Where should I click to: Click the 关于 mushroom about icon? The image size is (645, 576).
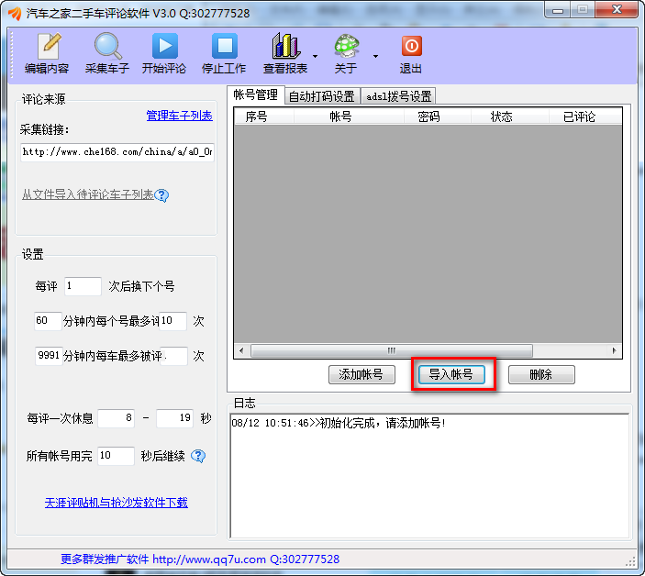[346, 46]
